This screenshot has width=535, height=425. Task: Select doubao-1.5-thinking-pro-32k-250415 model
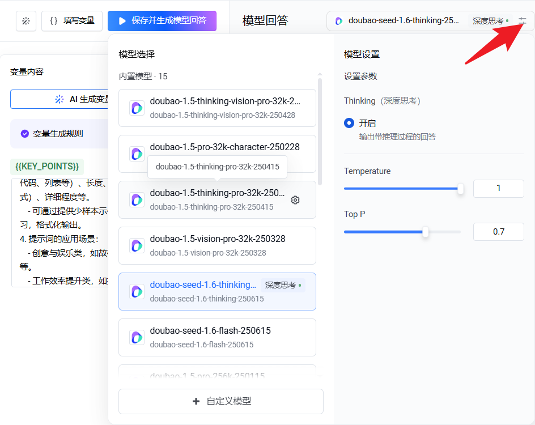(218, 199)
